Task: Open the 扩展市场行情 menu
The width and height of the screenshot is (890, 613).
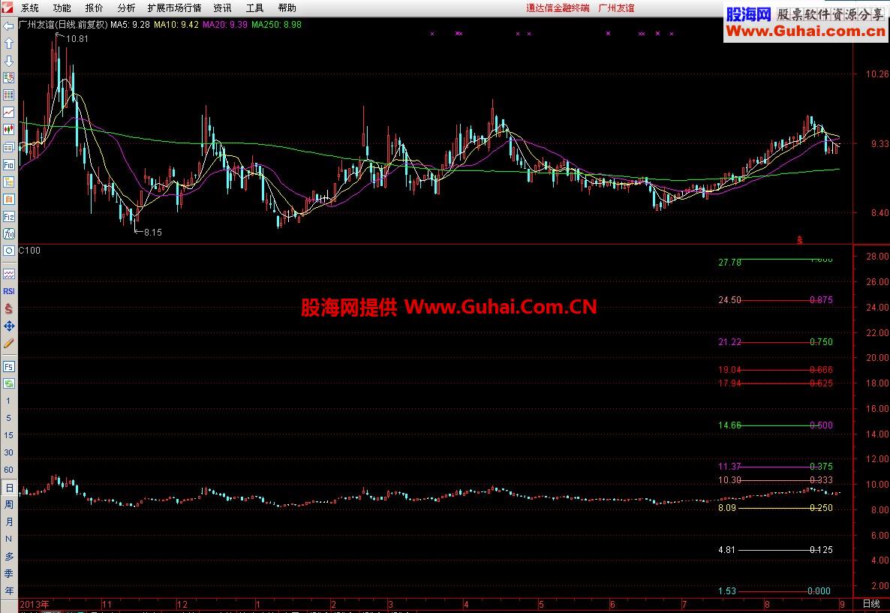Action: click(174, 8)
